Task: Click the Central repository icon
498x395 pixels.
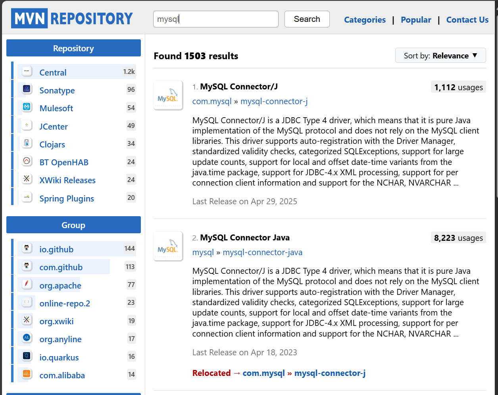Action: pos(27,72)
